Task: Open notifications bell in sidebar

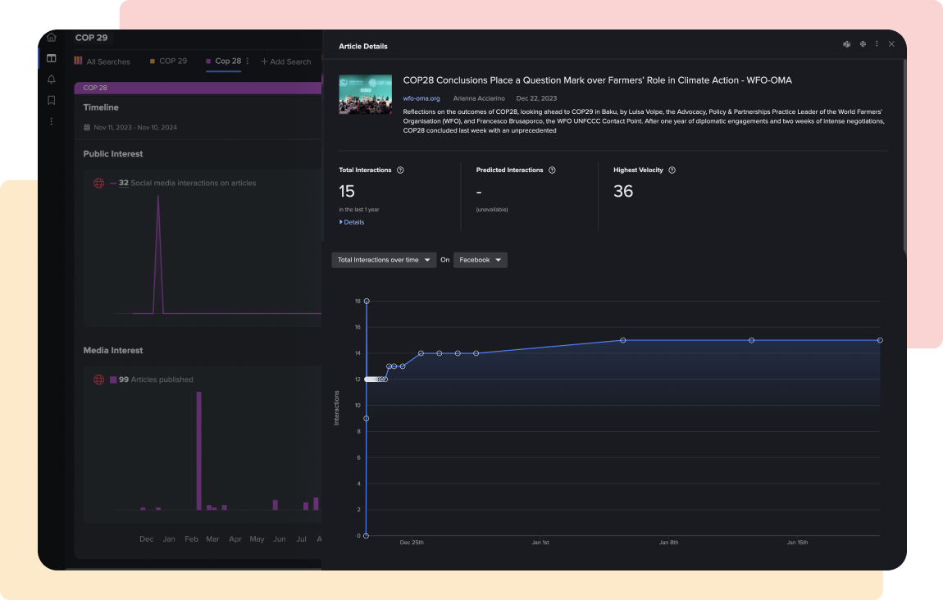Action: (x=52, y=80)
